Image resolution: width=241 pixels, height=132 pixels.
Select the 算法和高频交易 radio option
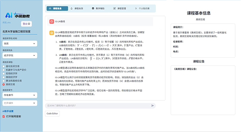coord(4,81)
